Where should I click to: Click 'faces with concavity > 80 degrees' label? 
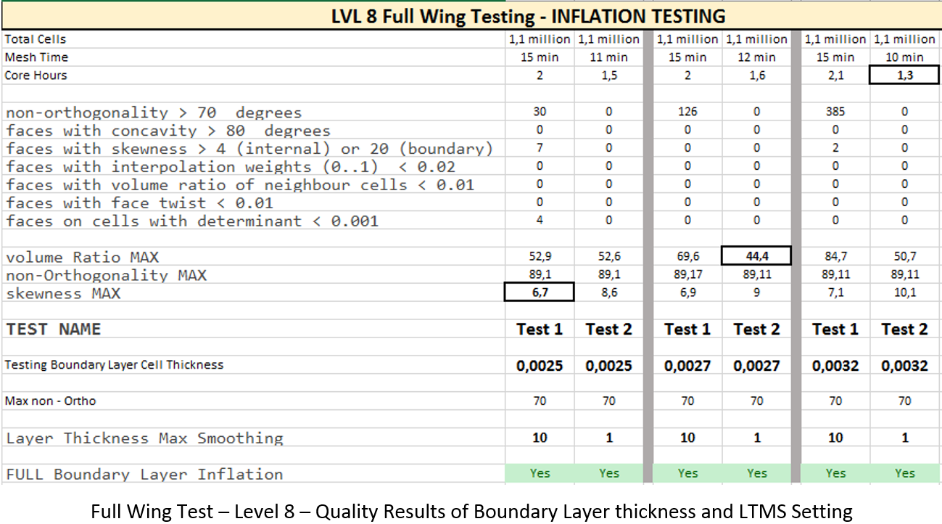(168, 131)
